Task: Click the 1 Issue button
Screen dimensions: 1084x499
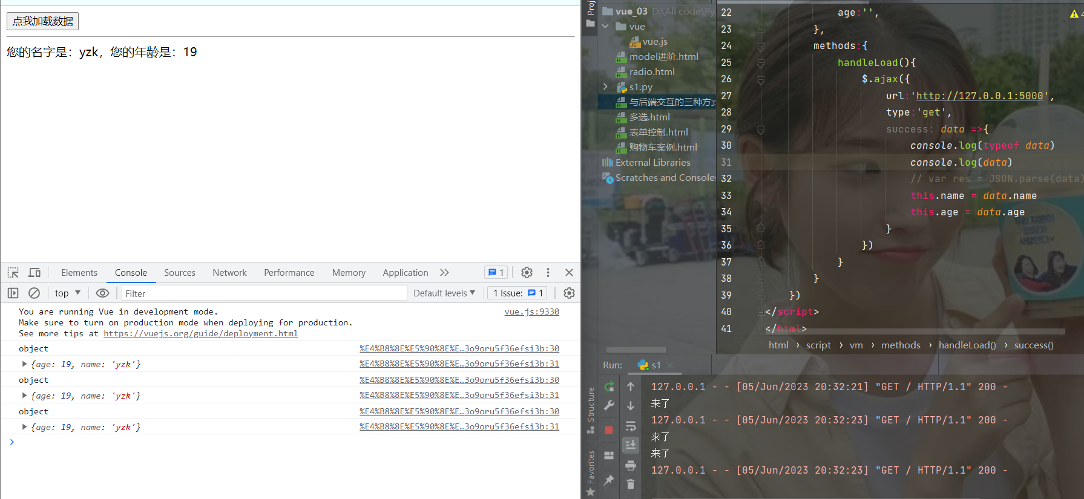Action: [x=517, y=293]
